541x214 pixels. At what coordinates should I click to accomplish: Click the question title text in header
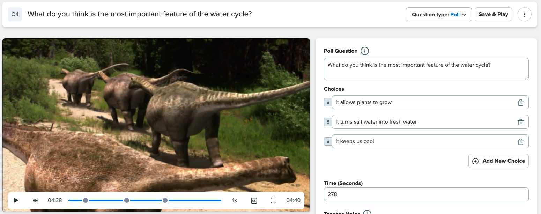pos(140,14)
